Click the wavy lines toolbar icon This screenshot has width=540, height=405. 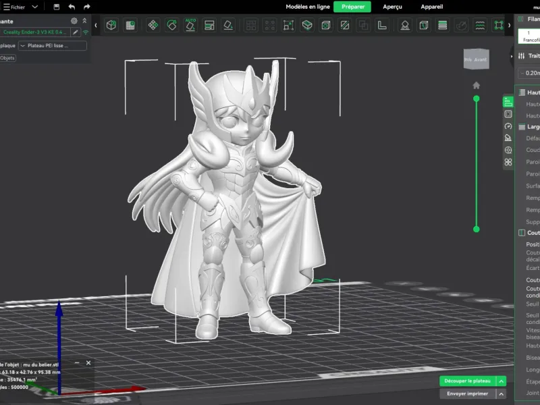(x=480, y=25)
